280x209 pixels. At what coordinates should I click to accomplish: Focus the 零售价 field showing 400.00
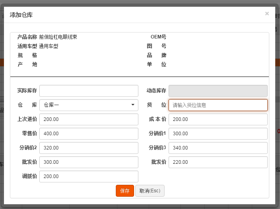88,134
